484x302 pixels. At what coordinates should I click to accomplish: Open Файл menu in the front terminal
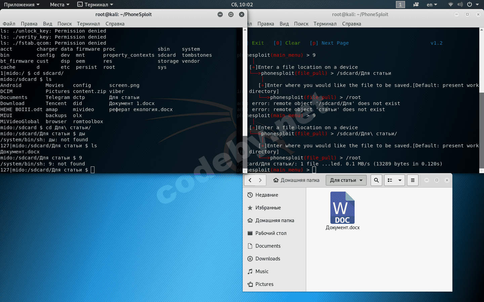9,23
